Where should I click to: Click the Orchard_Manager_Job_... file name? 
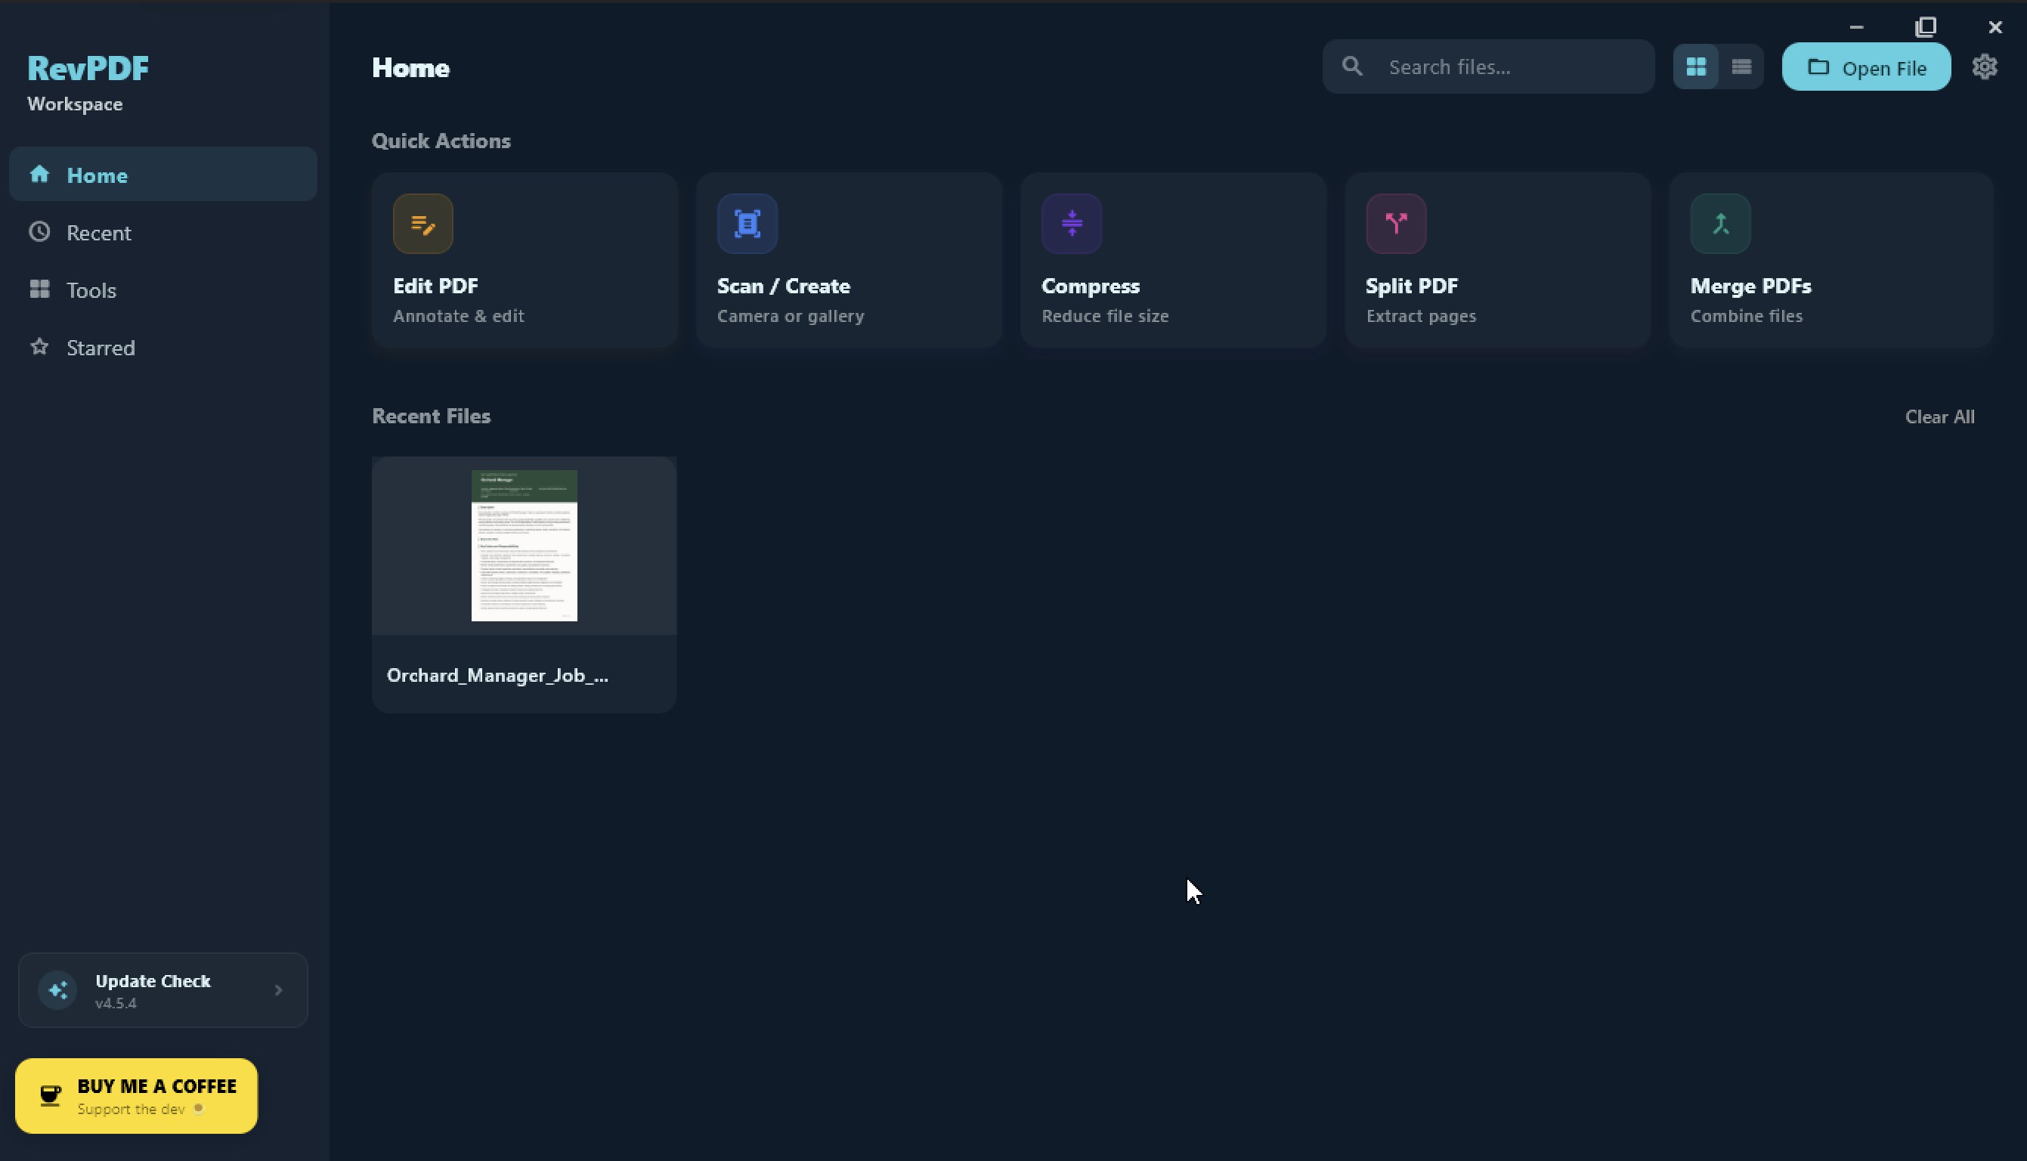[x=497, y=676]
